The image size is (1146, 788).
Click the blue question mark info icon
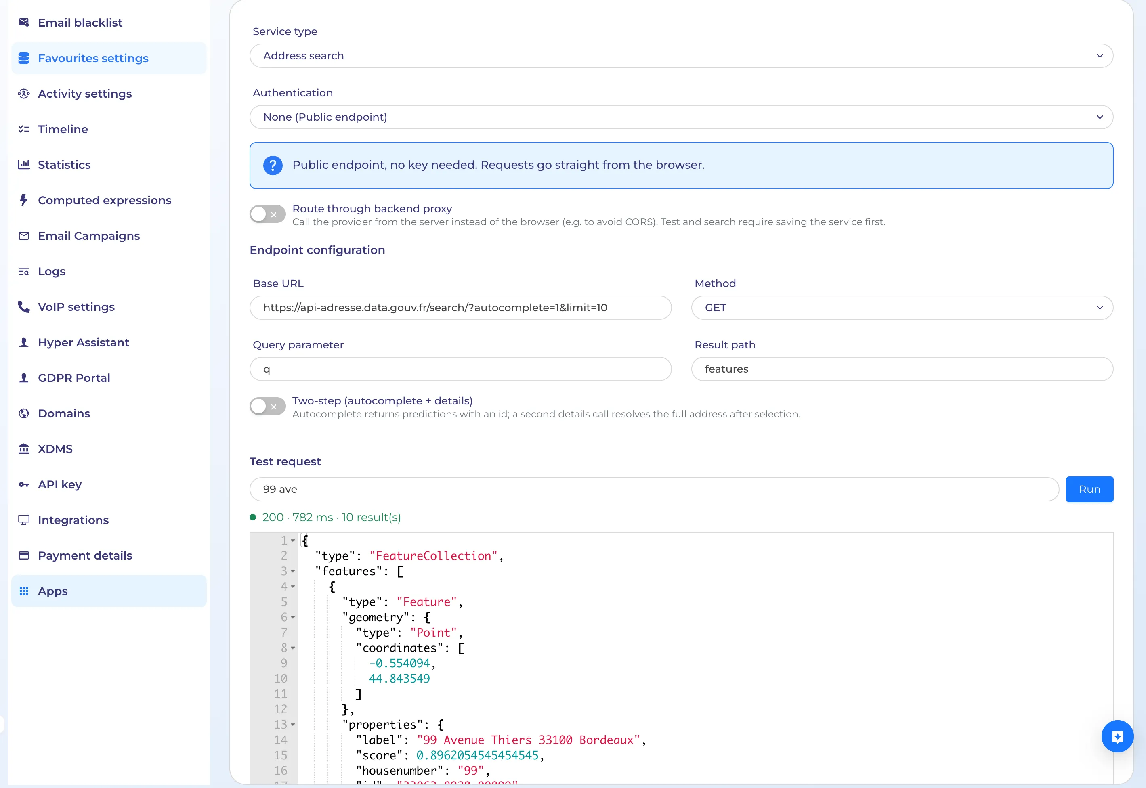[273, 166]
